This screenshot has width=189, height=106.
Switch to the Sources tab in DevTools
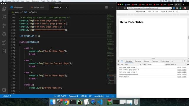[x=146, y=61]
